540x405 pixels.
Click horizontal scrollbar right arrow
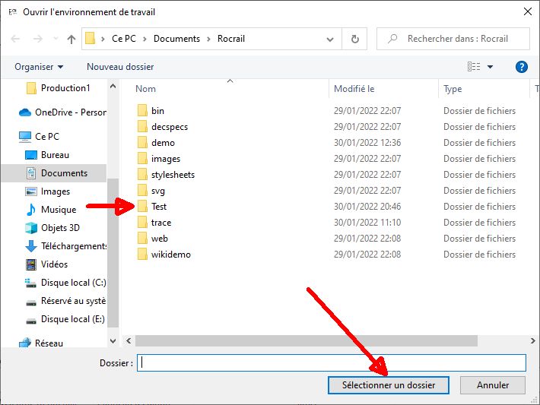532,340
